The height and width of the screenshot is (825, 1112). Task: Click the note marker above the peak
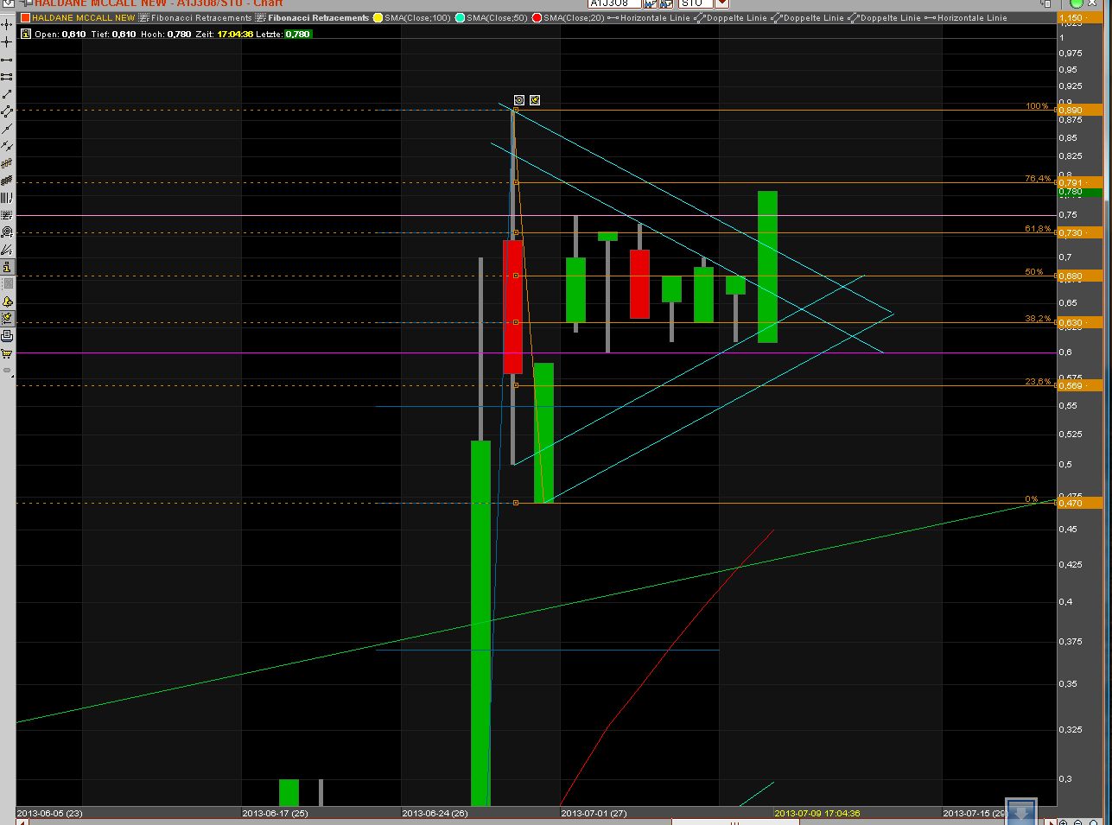tap(535, 100)
